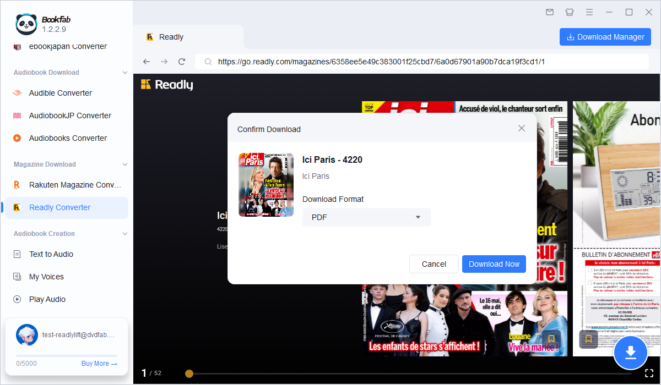Collapse the Audiobook Creation section
The height and width of the screenshot is (385, 661).
point(124,234)
